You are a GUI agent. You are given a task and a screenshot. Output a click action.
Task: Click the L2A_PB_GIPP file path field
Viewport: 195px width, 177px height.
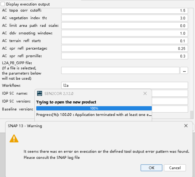(x=120, y=71)
